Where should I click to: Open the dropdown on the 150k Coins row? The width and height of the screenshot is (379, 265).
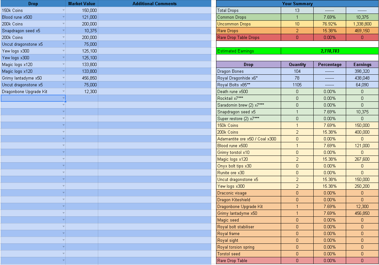(63, 10)
